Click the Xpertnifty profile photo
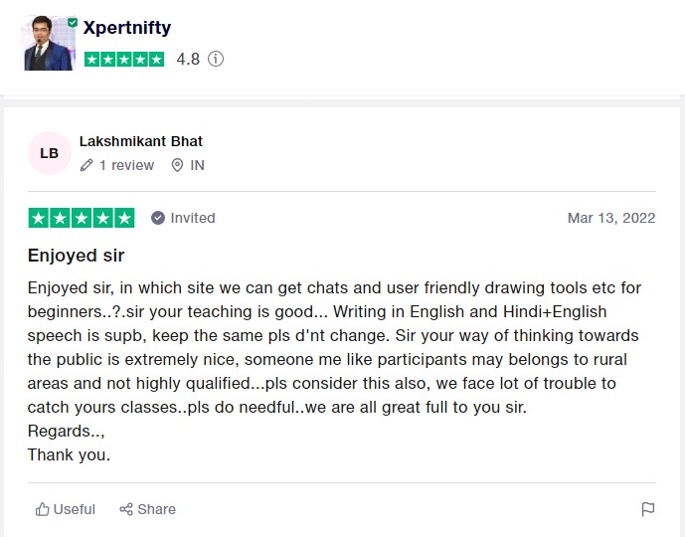 coord(48,45)
